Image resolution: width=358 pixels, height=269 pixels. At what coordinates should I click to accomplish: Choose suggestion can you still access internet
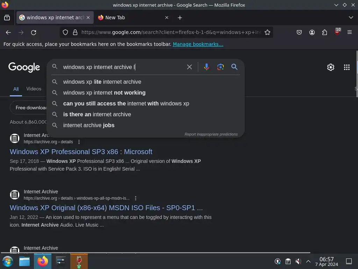point(145,103)
